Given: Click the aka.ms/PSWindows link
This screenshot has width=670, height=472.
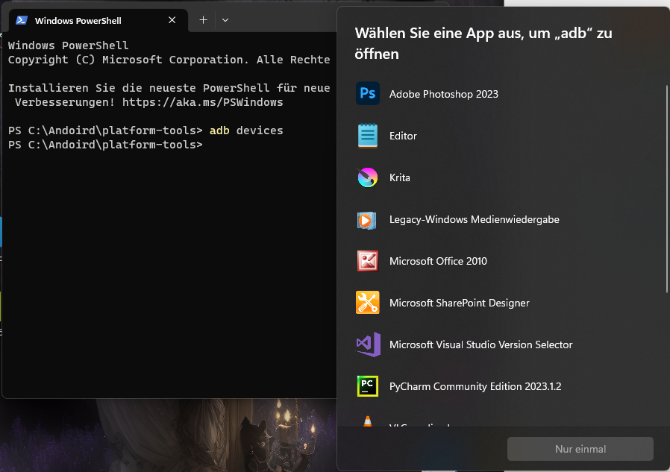Looking at the screenshot, I should tap(202, 102).
